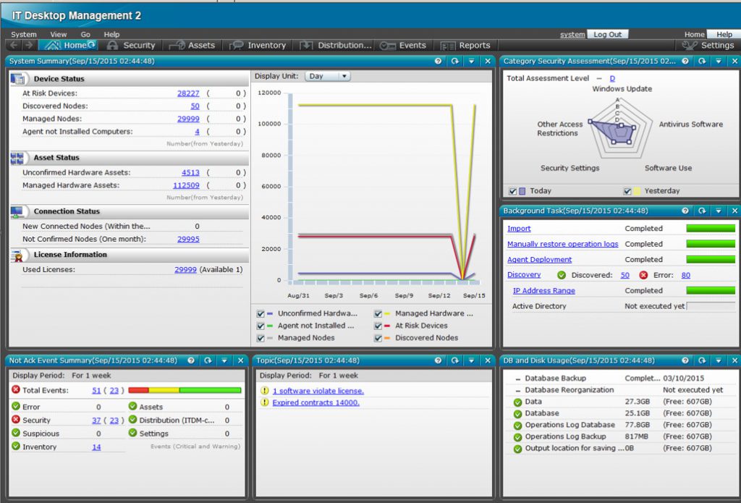Go back with the left arrow button

(14, 45)
